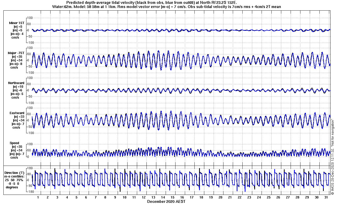Viewport: 337px width, 207px height.
Task: Click the "|o| =35" value in Major panel
Action: [x=18, y=57]
